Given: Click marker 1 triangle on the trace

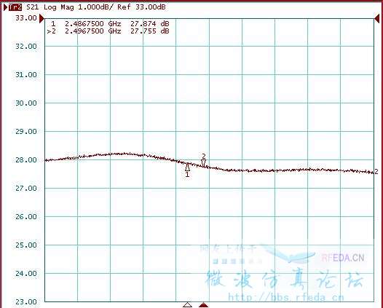Looking at the screenshot, I should point(187,167).
